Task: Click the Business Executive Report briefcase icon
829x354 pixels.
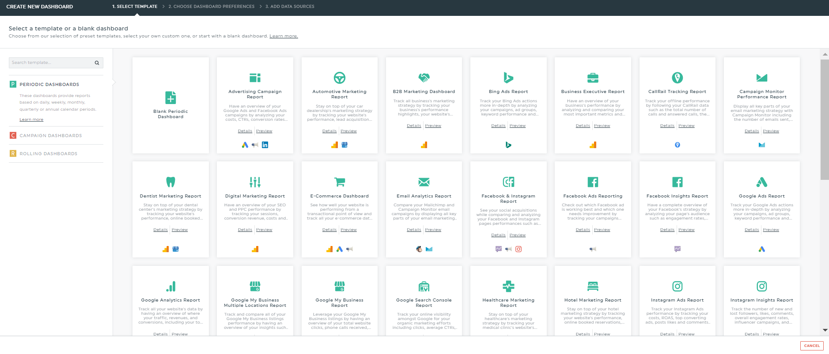Action: tap(593, 78)
